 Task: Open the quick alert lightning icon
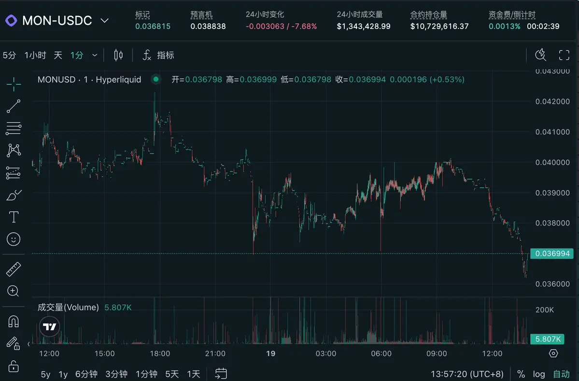[540, 55]
